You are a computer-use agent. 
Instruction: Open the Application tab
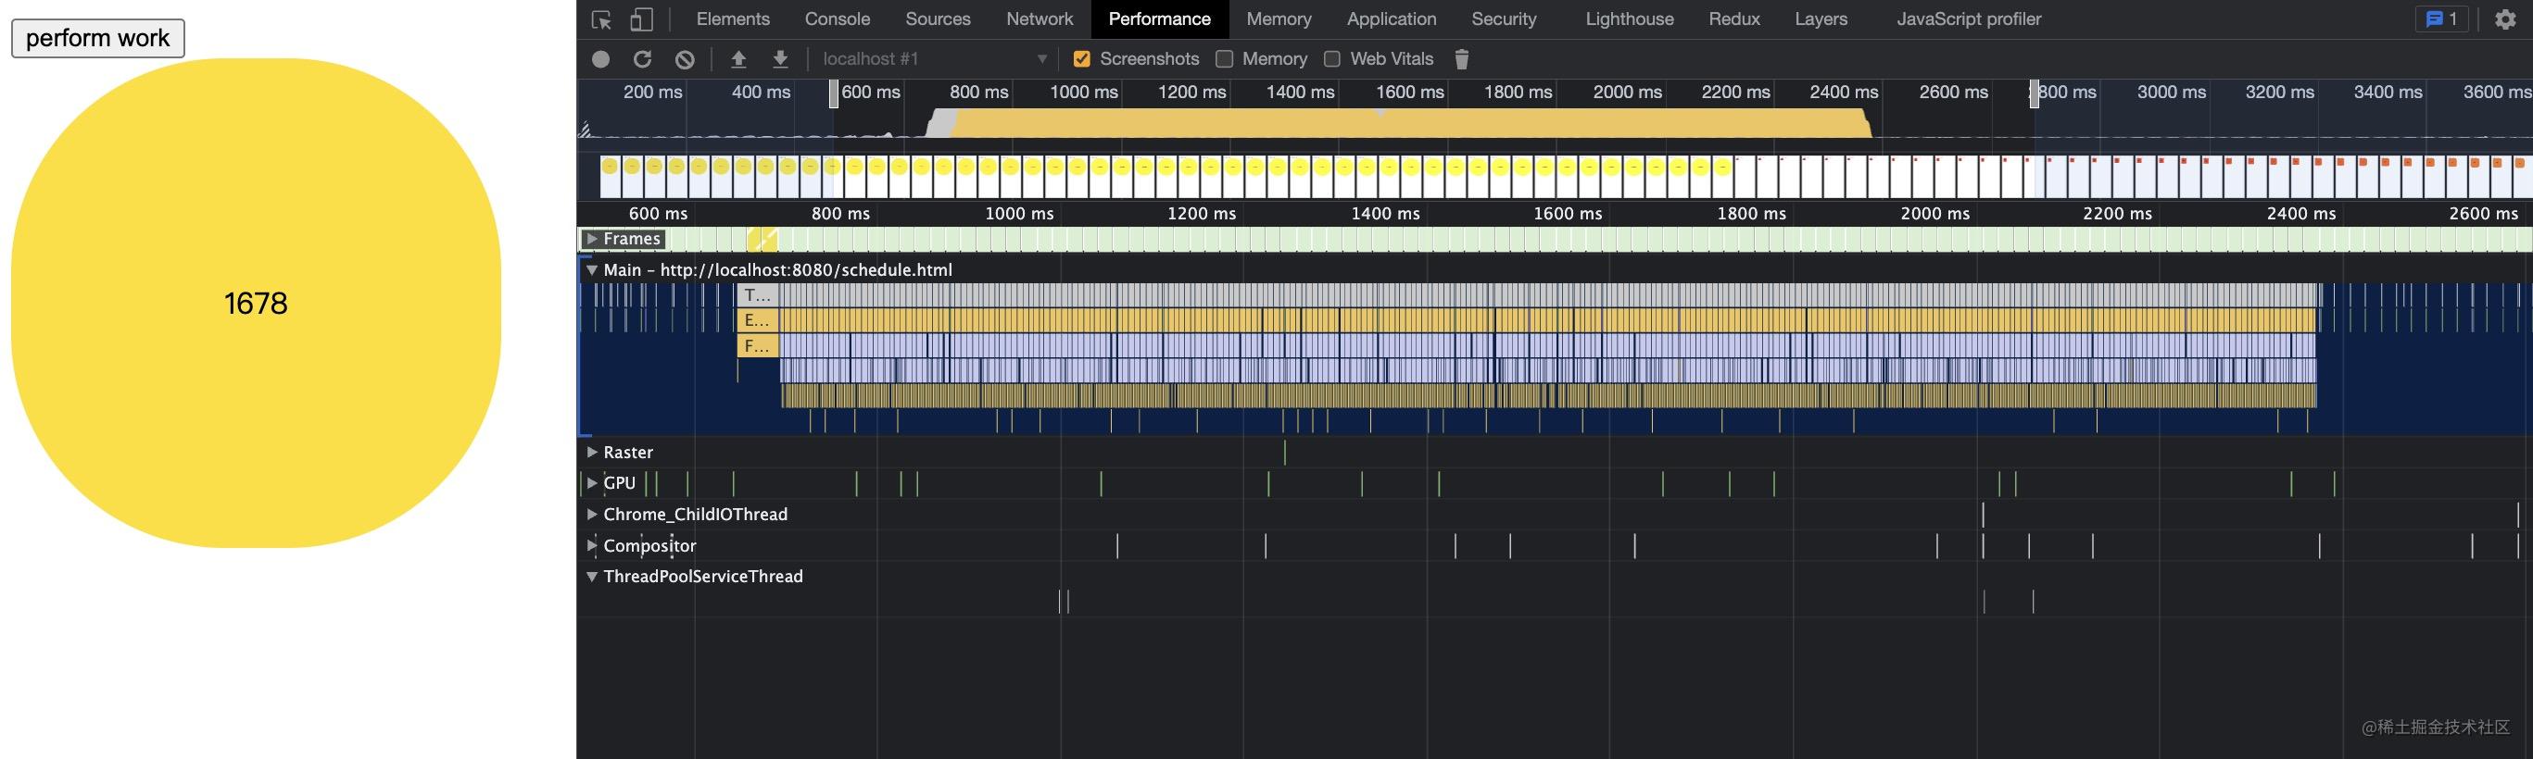pyautogui.click(x=1392, y=19)
